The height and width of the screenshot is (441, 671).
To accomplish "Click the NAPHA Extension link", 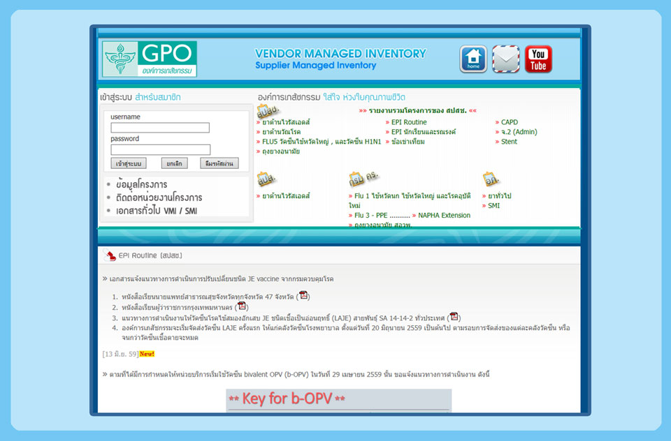I will 444,216.
